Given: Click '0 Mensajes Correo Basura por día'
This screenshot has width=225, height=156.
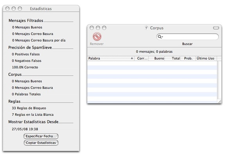Looking at the screenshot, I should coord(39,40).
